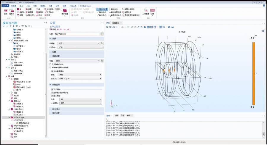267x145 pixels.
Task: Click 沿法向计算 button in ribbon
Action: click(x=103, y=9)
